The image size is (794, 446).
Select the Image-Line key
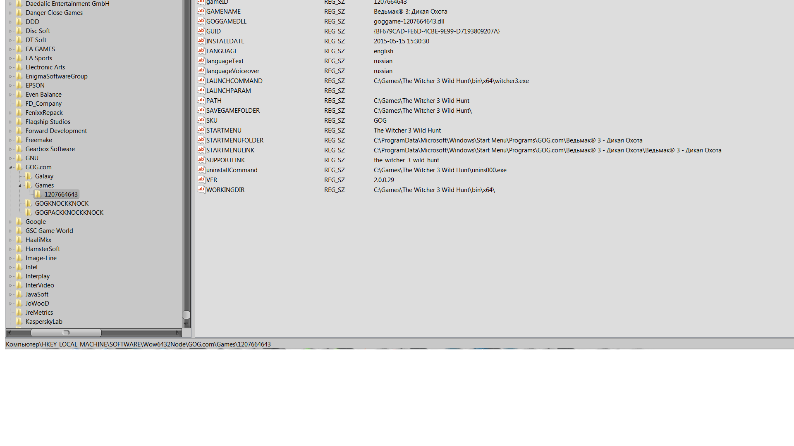pos(41,258)
